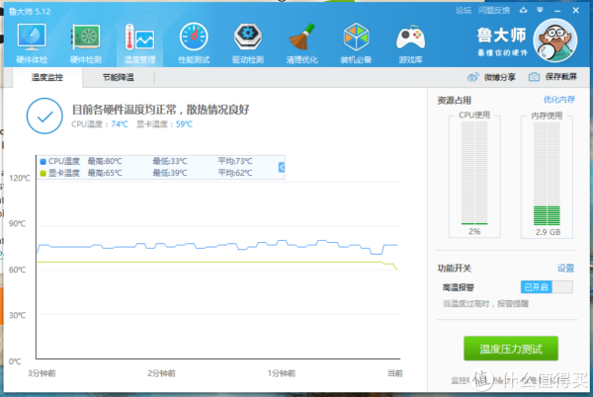The image size is (593, 397).
Task: Switch to 节能降温 tab
Action: coord(118,77)
